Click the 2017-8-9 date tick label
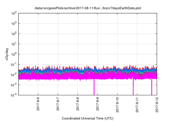Screen dimensions: 173x121 (97, 104)
